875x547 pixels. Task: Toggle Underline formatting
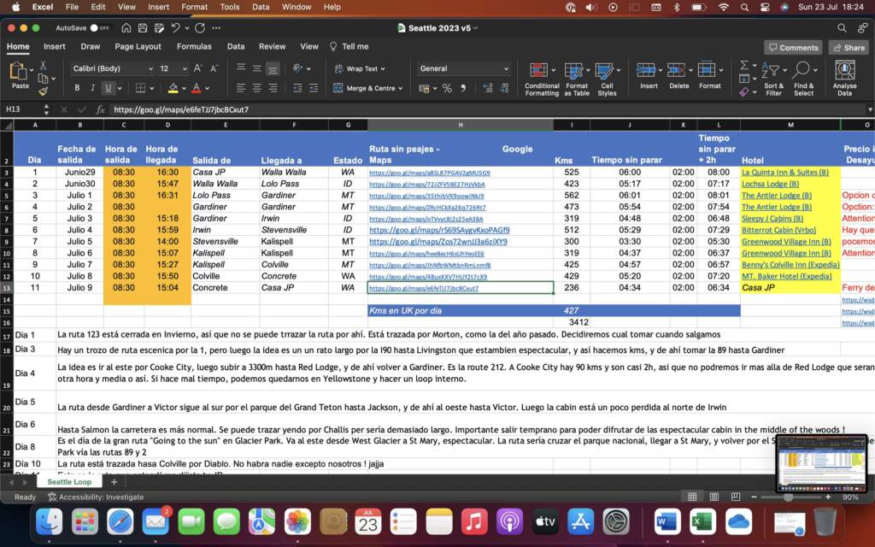coord(109,88)
